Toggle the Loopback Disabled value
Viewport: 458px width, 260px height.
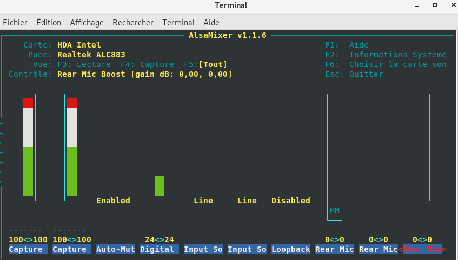(290, 201)
